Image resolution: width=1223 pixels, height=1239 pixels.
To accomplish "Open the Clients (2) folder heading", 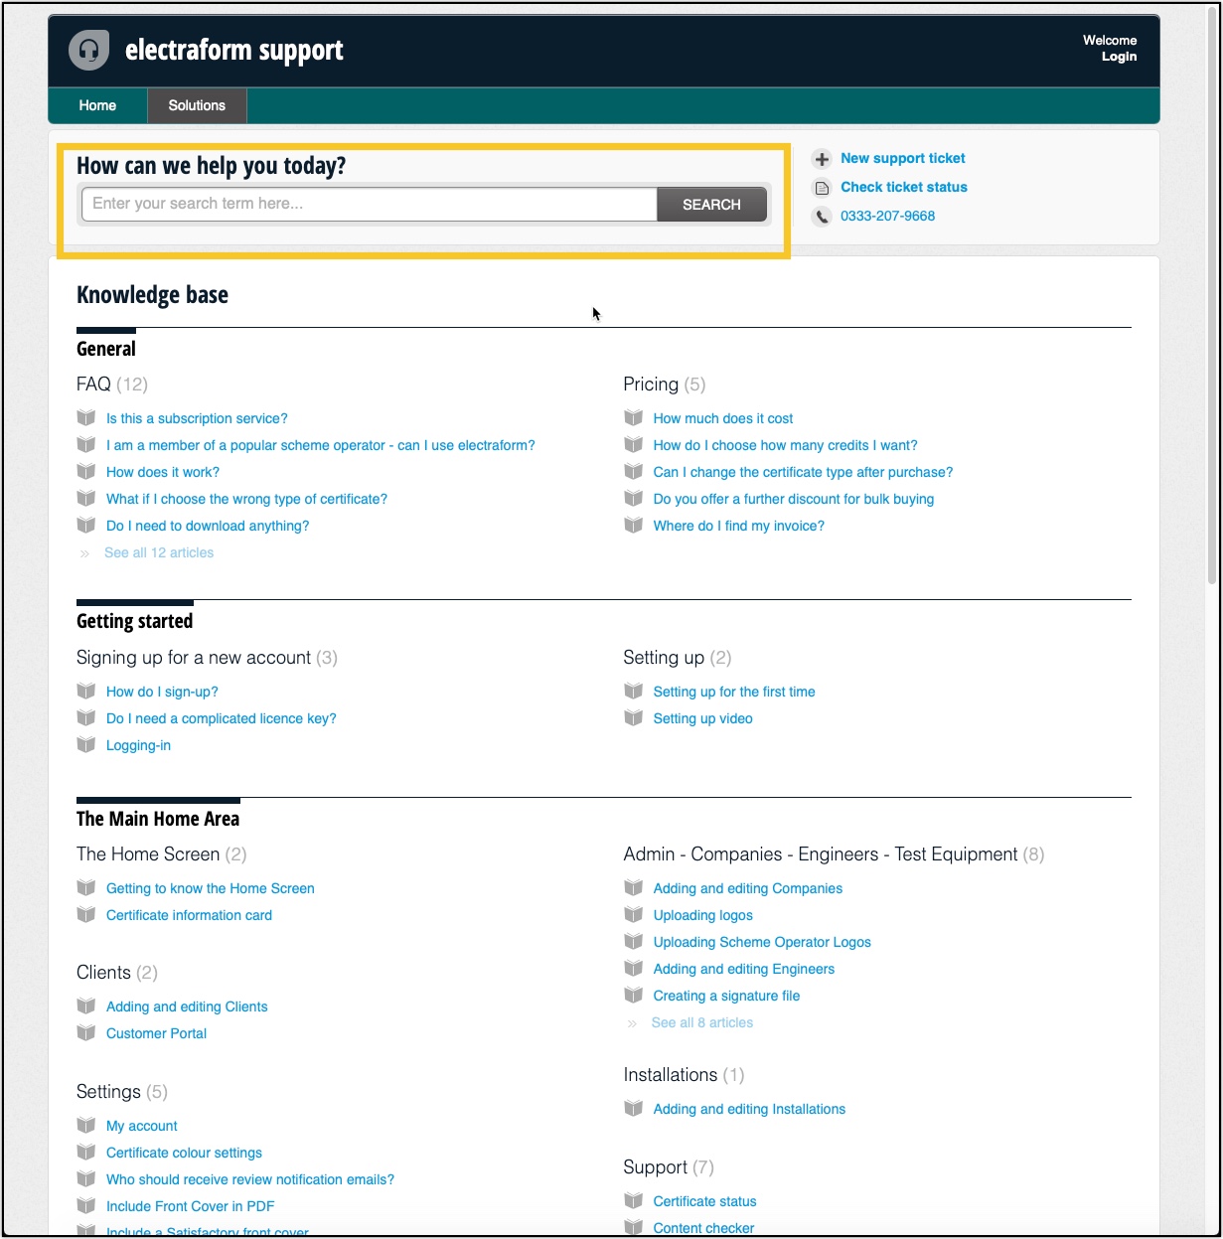I will [x=117, y=973].
